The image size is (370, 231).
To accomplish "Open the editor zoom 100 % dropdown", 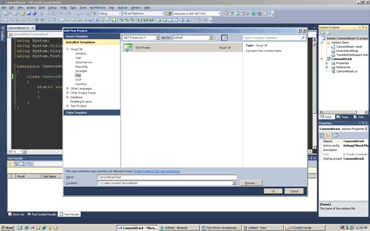I will tap(20, 151).
